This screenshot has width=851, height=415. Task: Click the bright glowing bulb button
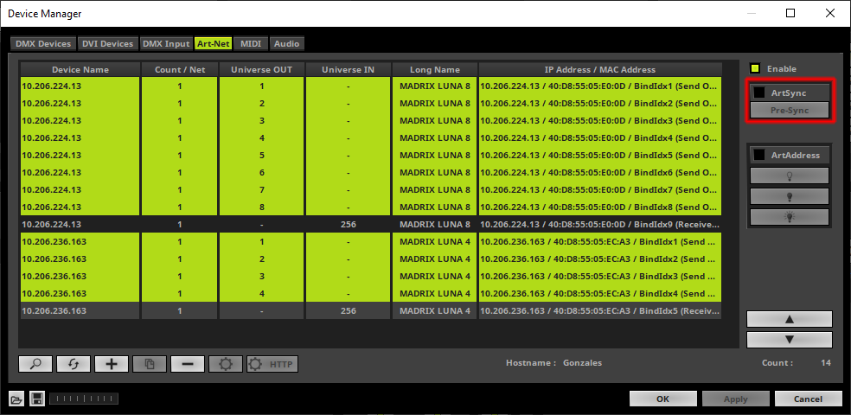click(790, 217)
